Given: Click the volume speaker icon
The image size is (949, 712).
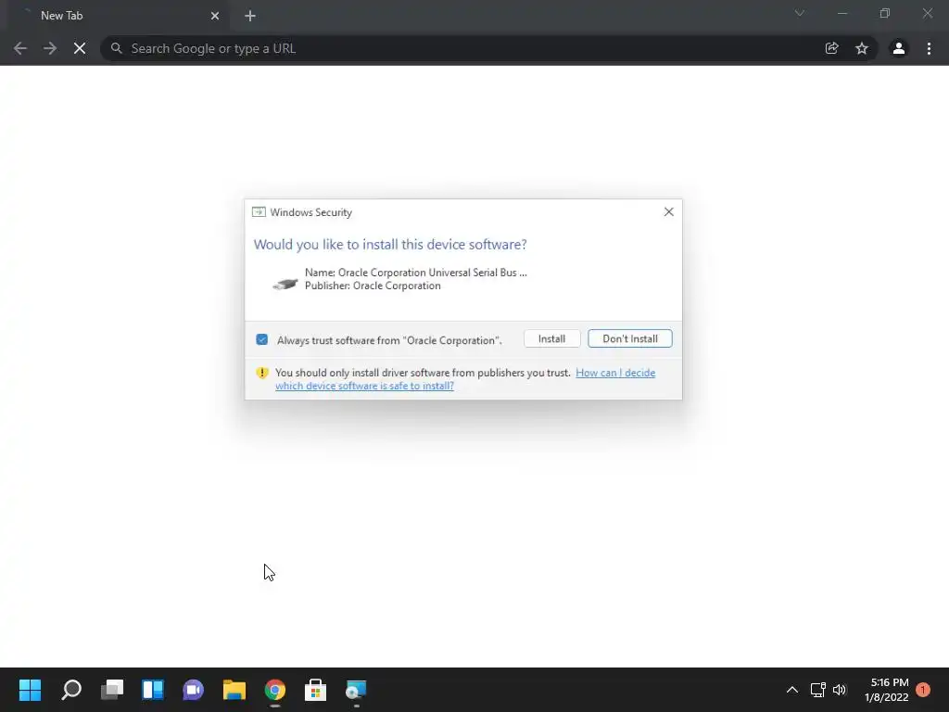Looking at the screenshot, I should [840, 690].
